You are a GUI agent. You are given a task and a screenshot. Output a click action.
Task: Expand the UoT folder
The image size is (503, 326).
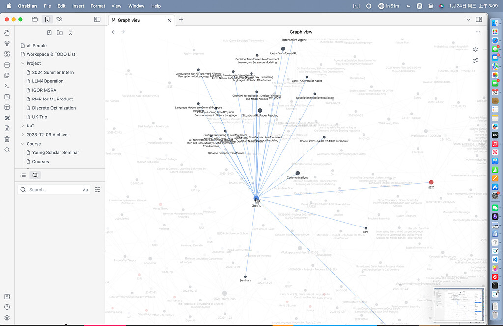pyautogui.click(x=23, y=125)
